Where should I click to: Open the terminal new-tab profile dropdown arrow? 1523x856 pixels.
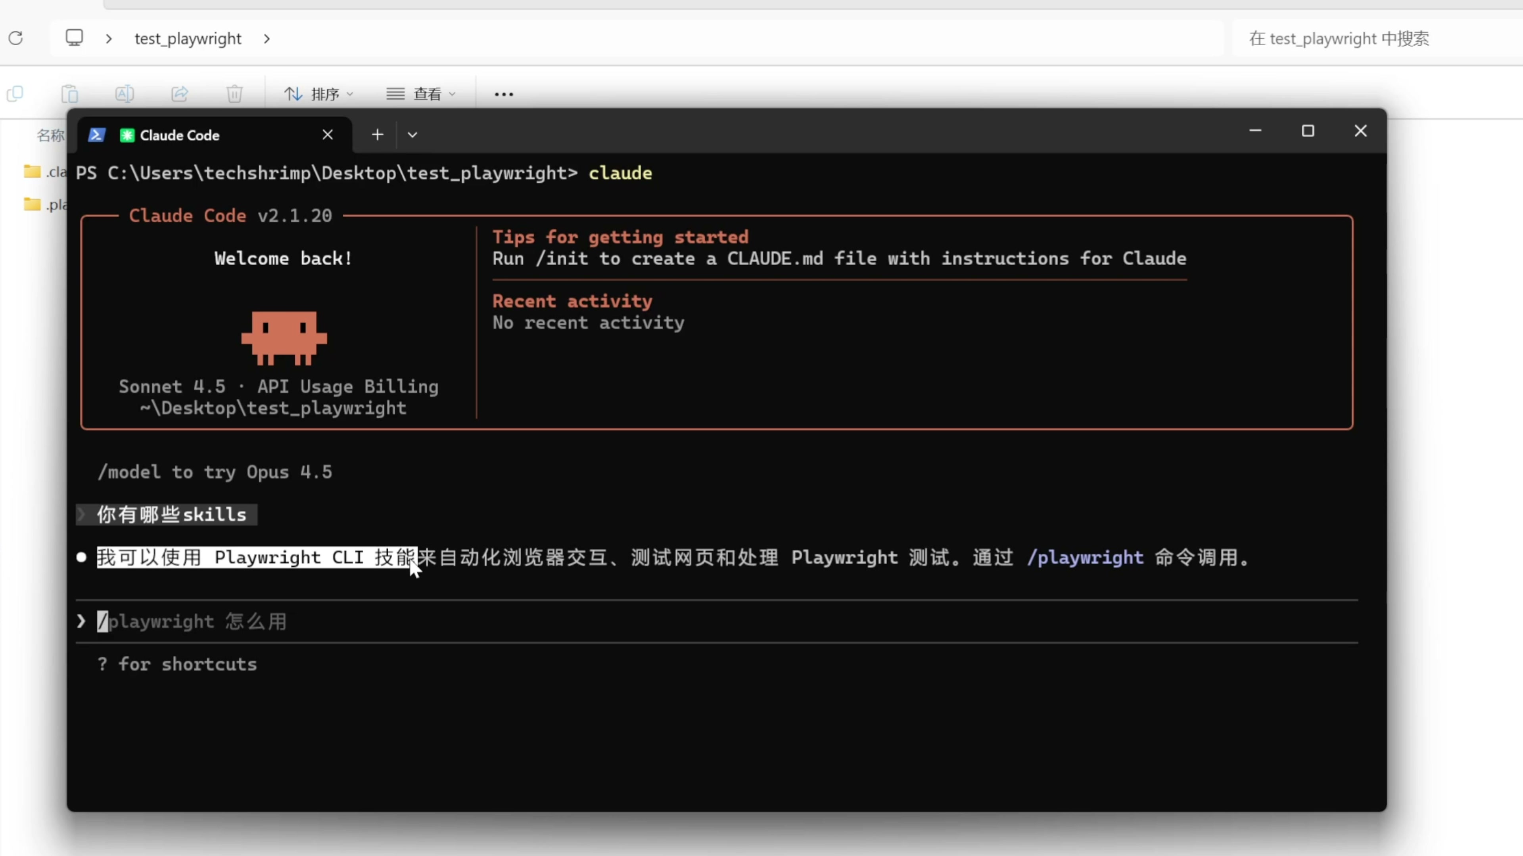tap(412, 135)
